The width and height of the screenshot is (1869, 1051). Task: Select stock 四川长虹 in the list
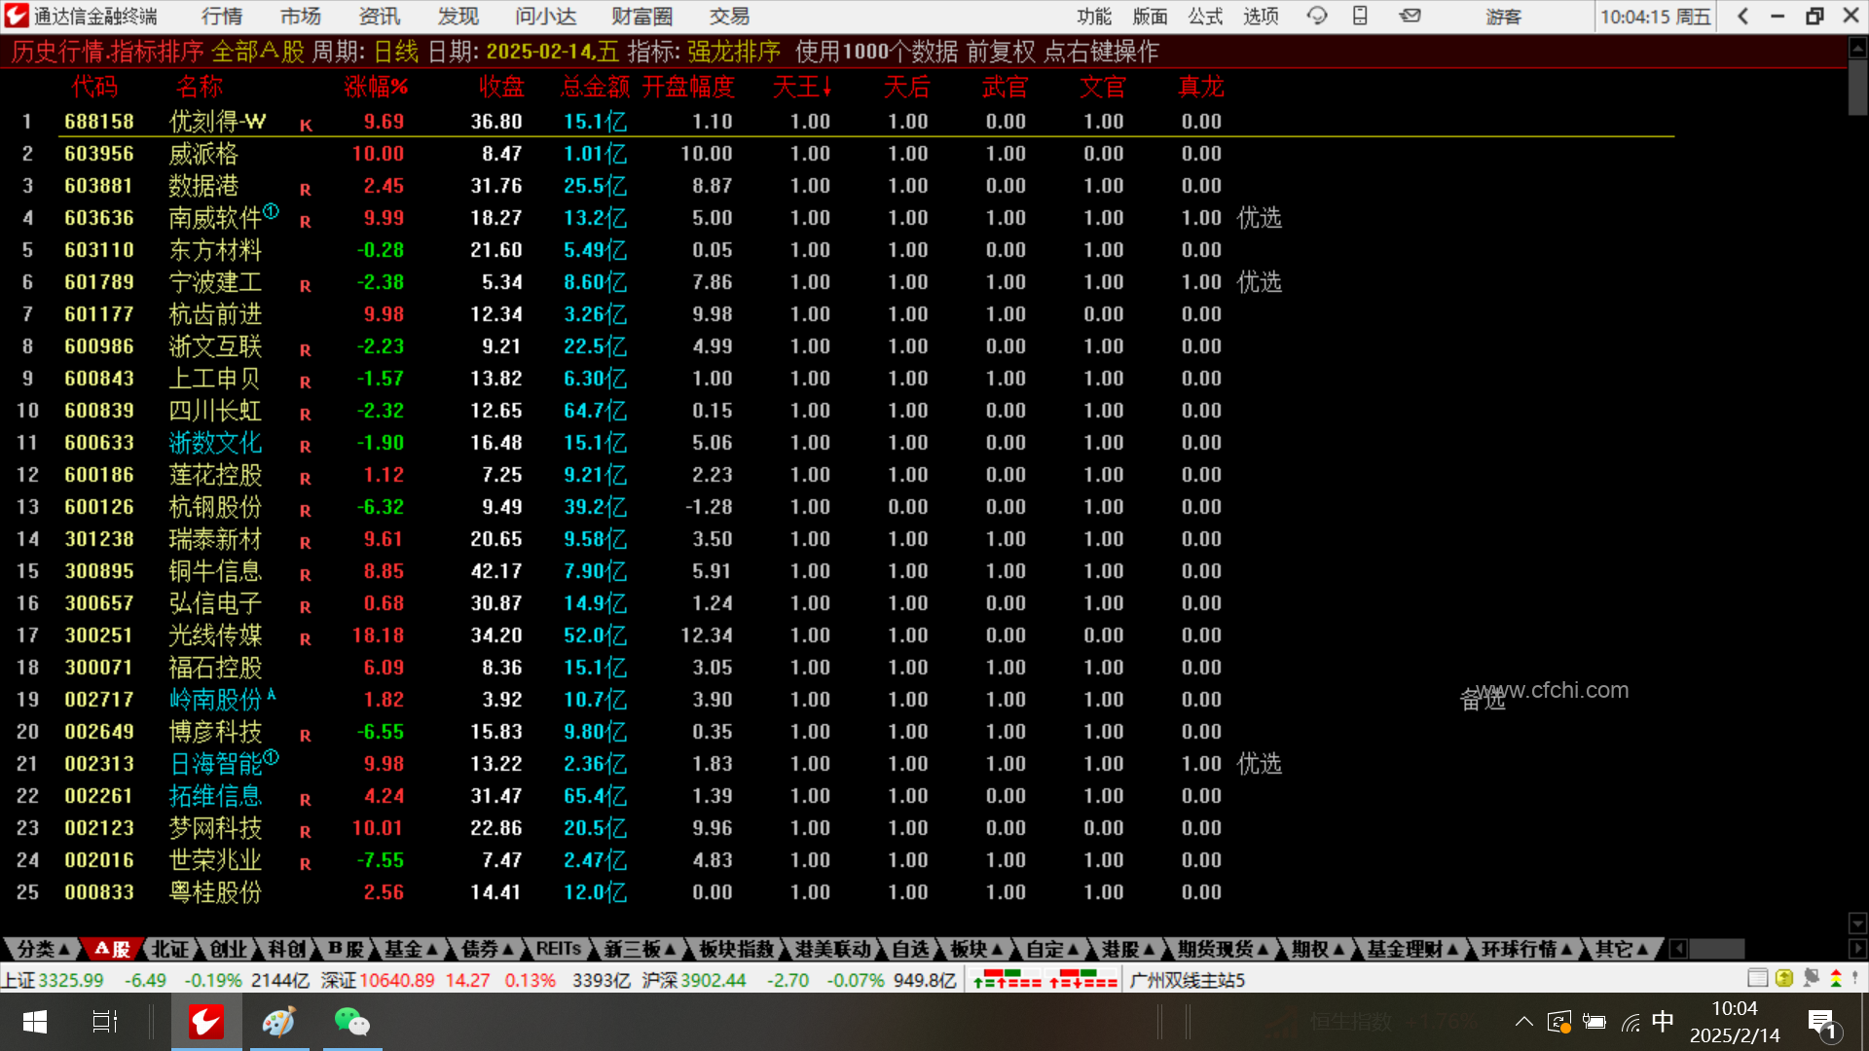pyautogui.click(x=215, y=411)
